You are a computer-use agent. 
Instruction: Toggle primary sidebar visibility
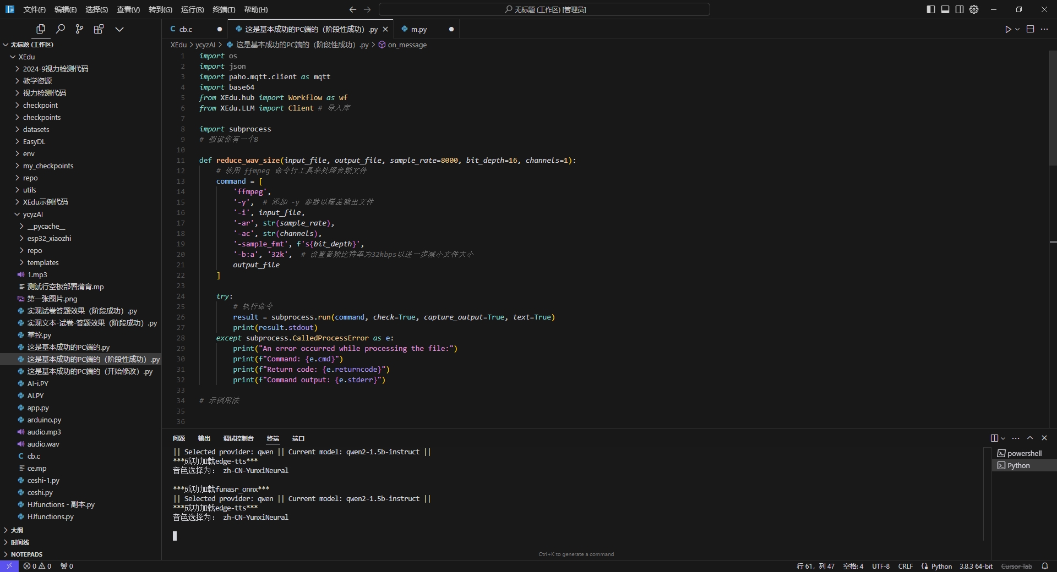coord(931,9)
